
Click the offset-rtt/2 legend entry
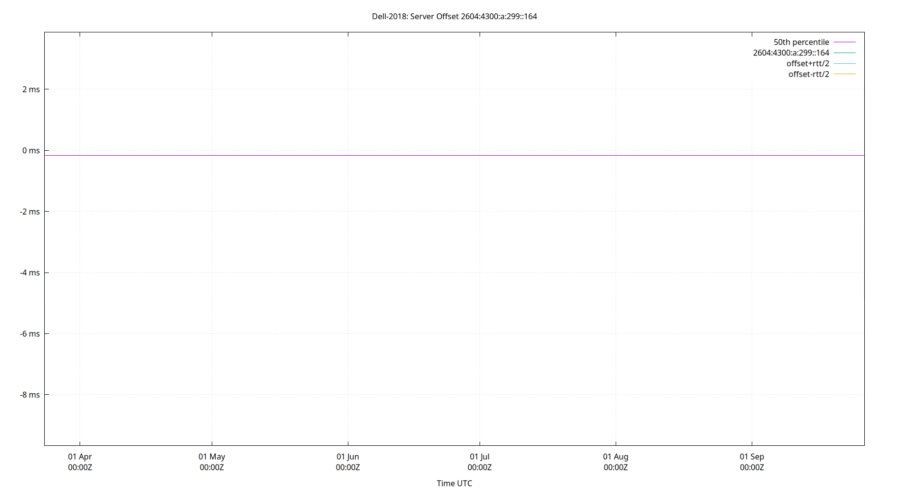click(x=808, y=74)
